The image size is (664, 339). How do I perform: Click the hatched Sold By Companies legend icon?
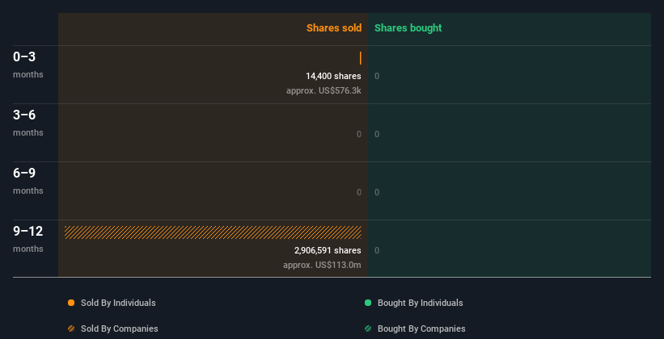tap(71, 329)
